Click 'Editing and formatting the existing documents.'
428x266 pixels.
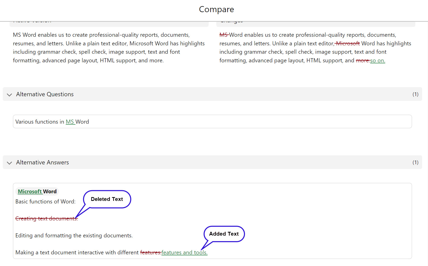74,236
